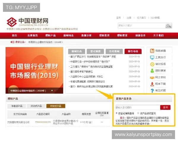Click the 中国理财网 logo

click(27, 22)
